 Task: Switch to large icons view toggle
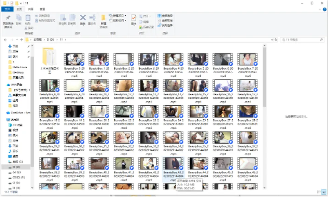(x=324, y=192)
